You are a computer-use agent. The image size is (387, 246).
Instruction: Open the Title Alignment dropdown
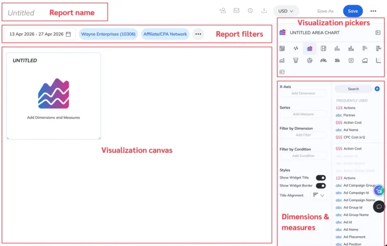pos(318,195)
